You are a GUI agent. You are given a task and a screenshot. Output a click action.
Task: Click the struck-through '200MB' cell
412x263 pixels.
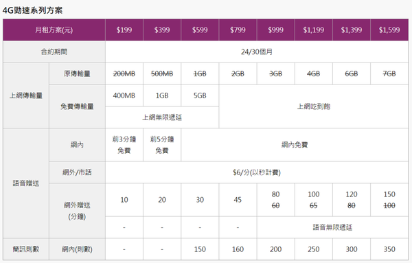pos(124,74)
